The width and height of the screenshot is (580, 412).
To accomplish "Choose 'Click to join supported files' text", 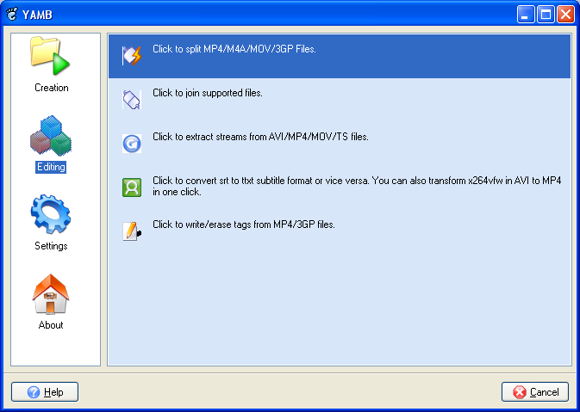I will pyautogui.click(x=207, y=93).
